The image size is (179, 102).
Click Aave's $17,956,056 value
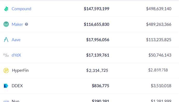(x=98, y=40)
